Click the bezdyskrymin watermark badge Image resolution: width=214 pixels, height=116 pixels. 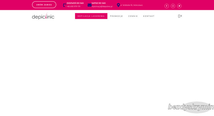point(191,107)
